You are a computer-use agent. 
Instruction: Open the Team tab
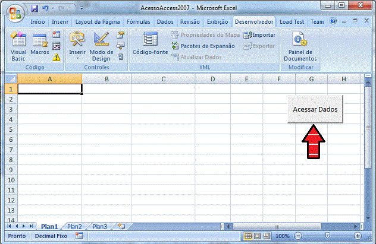click(x=317, y=22)
